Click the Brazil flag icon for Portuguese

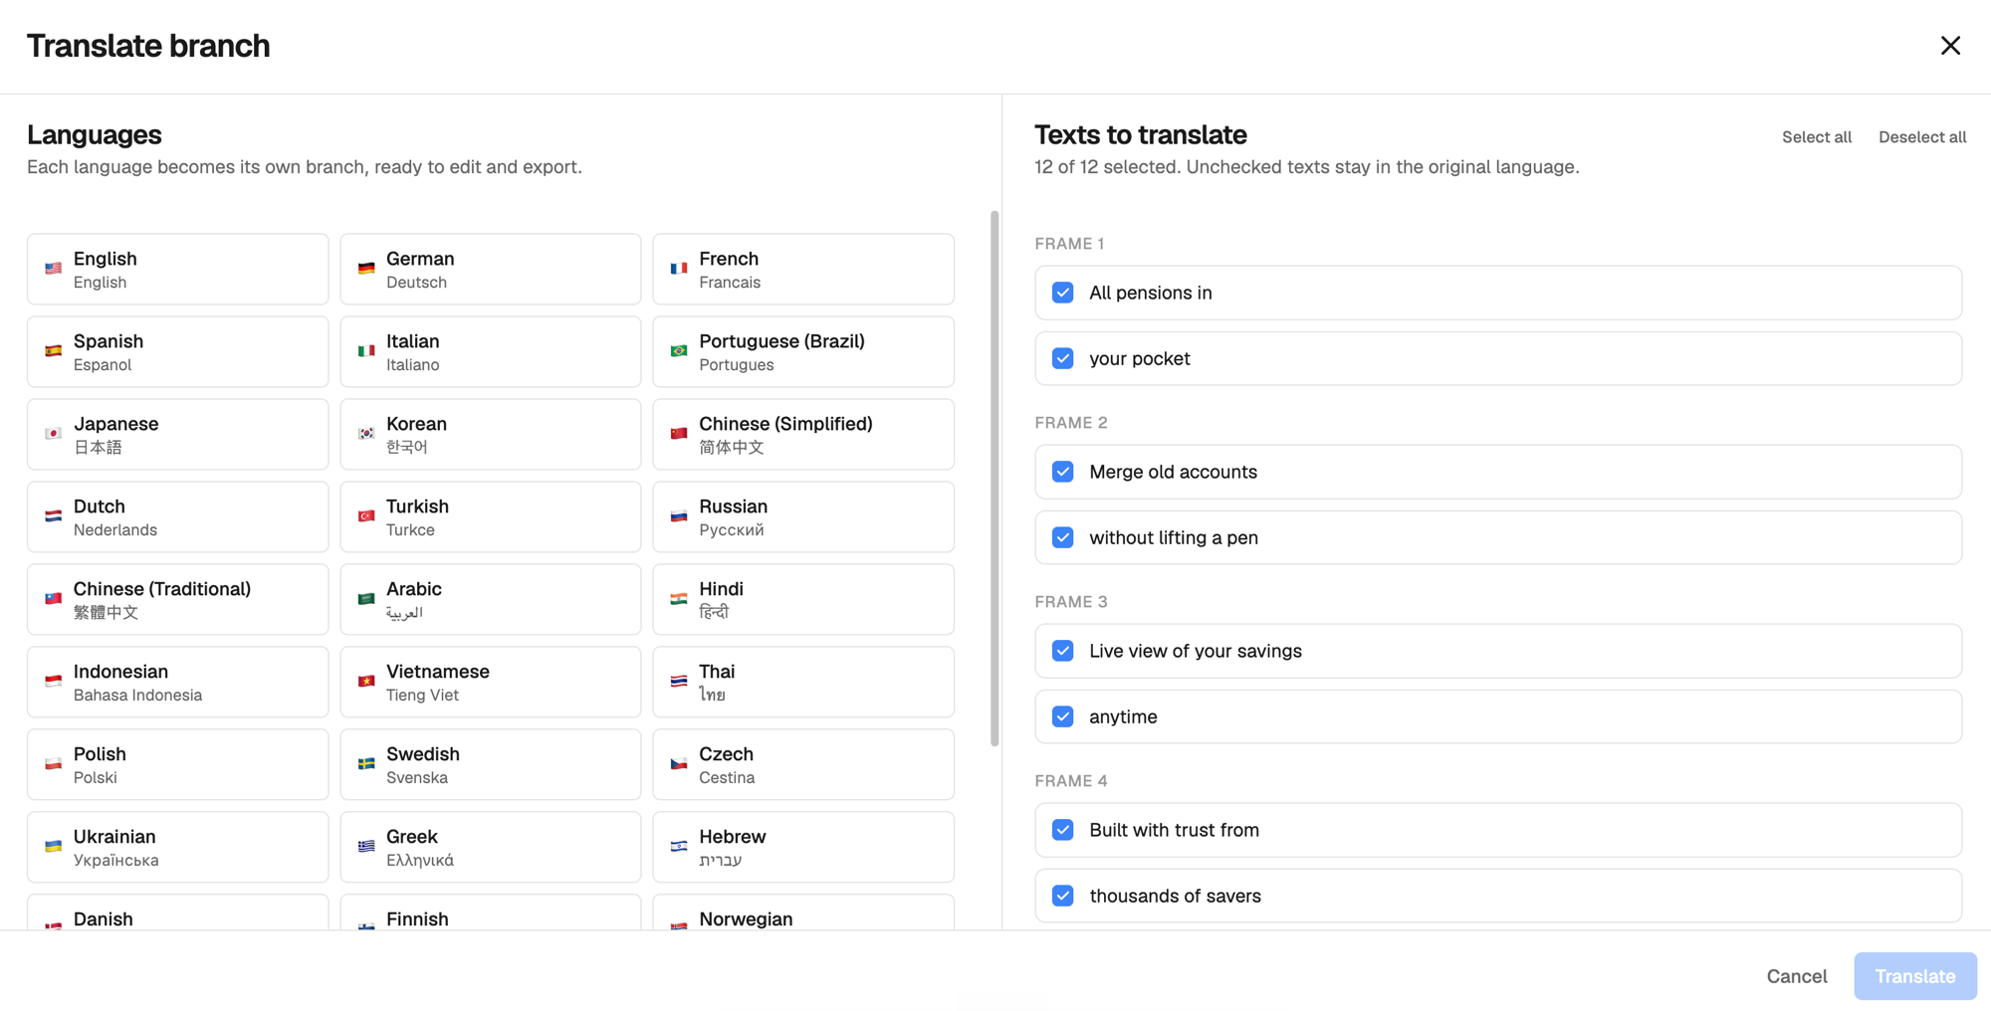679,351
